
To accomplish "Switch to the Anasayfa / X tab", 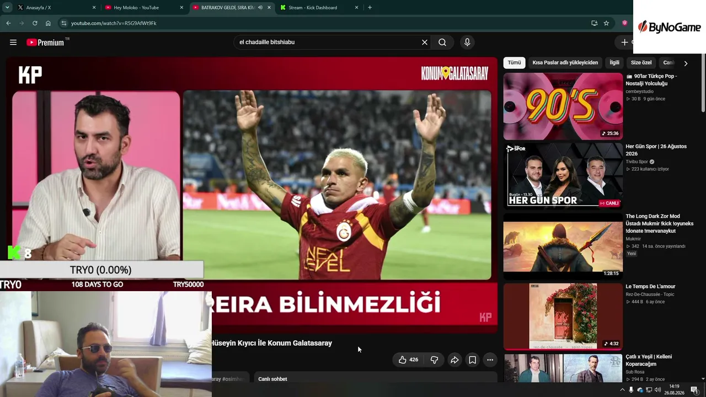I will click(56, 8).
